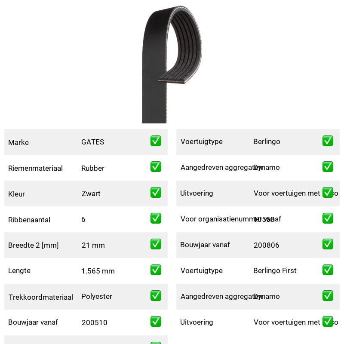The height and width of the screenshot is (344, 344).
Task: Click the checkmark in the first Uitvoering row
Action: [328, 192]
